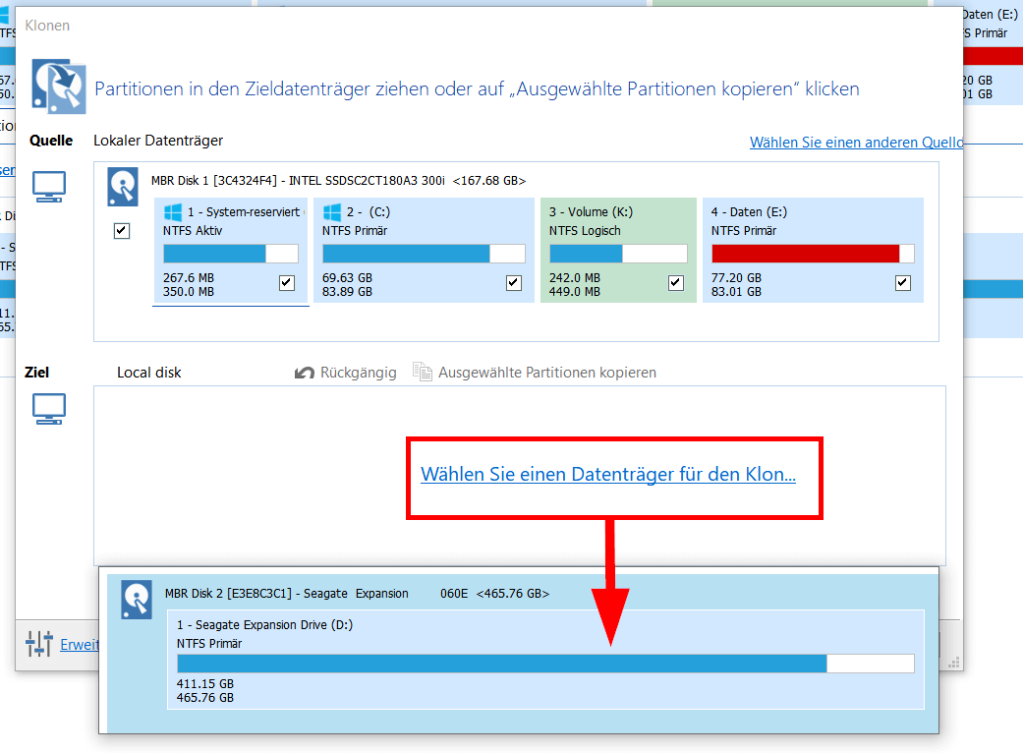Select the 4 - Daten (E:) partition label
The height and width of the screenshot is (753, 1023).
coord(749,212)
